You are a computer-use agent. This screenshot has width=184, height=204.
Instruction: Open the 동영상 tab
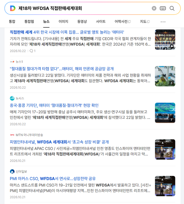[82, 21]
